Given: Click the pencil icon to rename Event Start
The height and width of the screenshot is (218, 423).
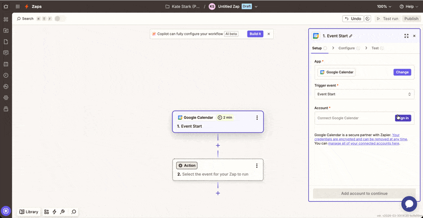Looking at the screenshot, I should (351, 36).
